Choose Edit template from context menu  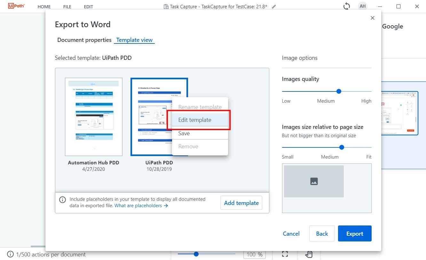click(195, 120)
